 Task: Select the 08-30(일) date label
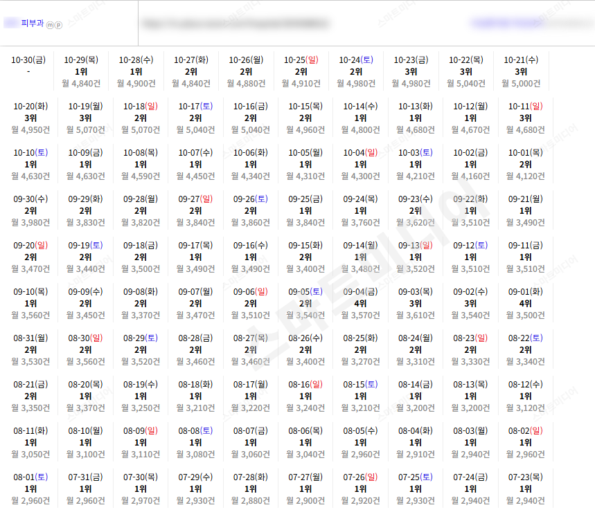click(86, 338)
